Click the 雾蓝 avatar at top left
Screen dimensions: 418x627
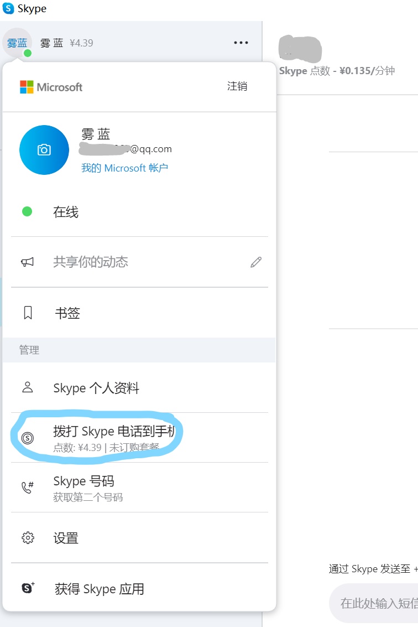(17, 43)
